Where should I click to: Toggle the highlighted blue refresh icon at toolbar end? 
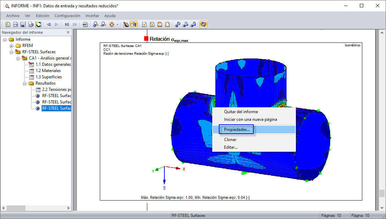203,24
